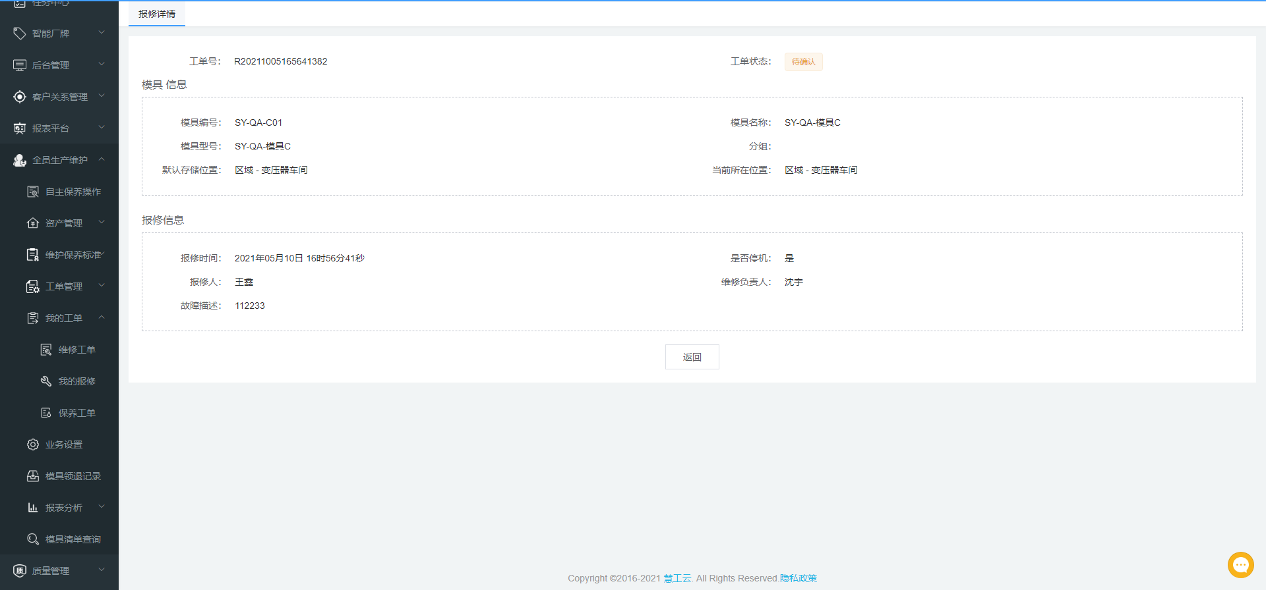Click the 客户关系管理 sidebar icon
This screenshot has width=1266, height=590.
[x=20, y=97]
